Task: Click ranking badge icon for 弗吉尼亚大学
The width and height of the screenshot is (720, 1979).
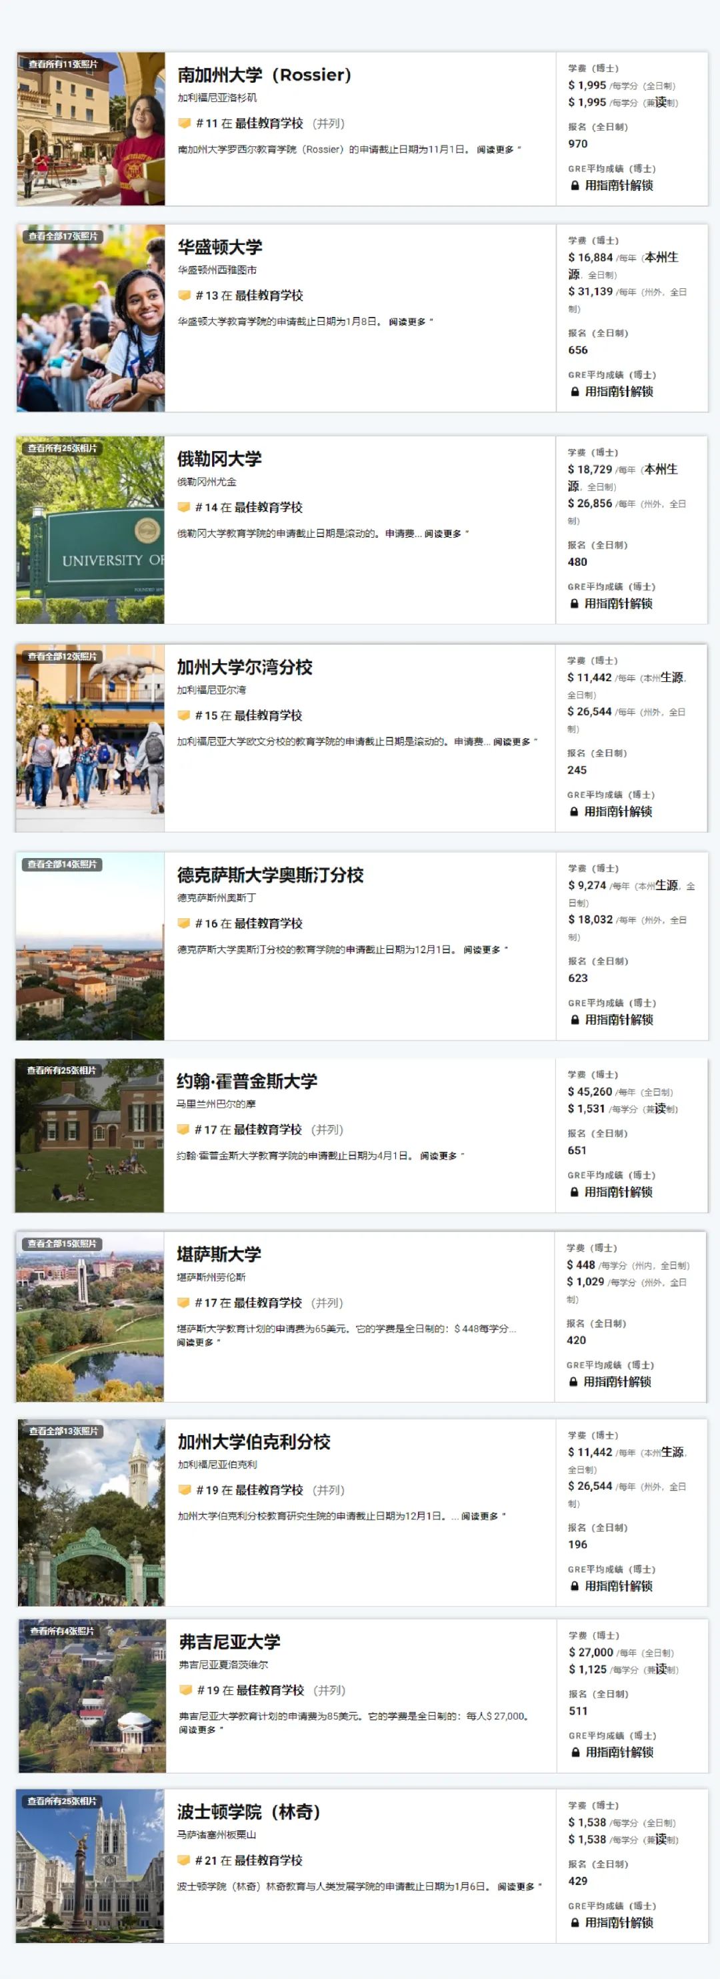Action: (185, 1690)
